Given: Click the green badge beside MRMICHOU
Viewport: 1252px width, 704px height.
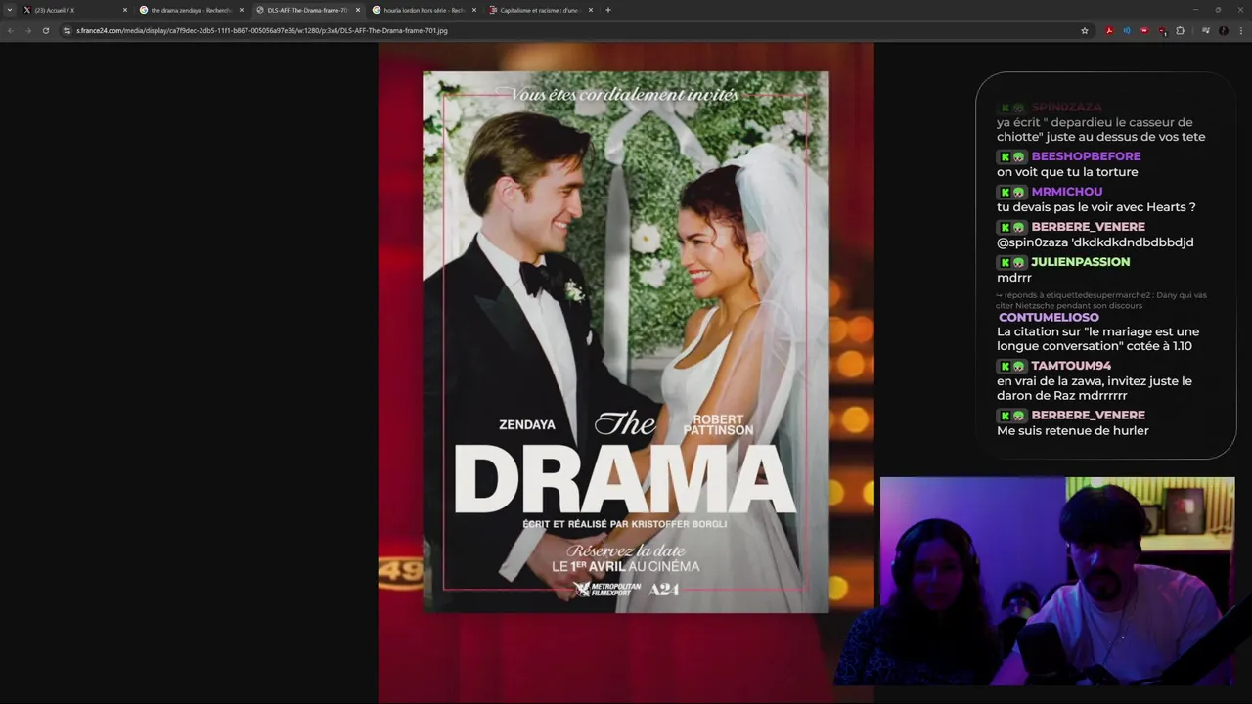Looking at the screenshot, I should click(x=1011, y=192).
